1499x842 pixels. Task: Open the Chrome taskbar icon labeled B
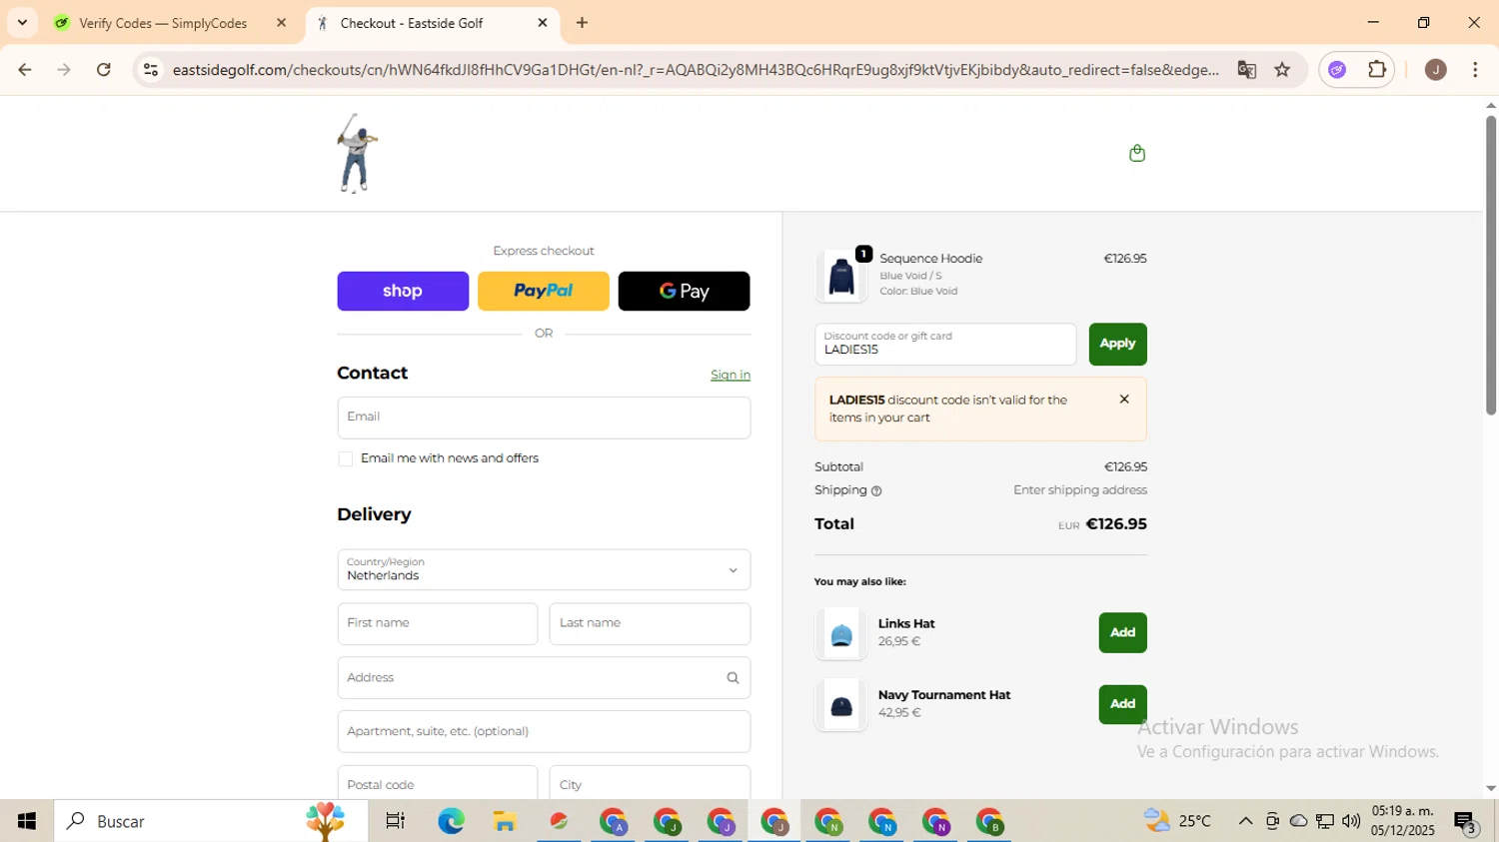click(x=989, y=822)
